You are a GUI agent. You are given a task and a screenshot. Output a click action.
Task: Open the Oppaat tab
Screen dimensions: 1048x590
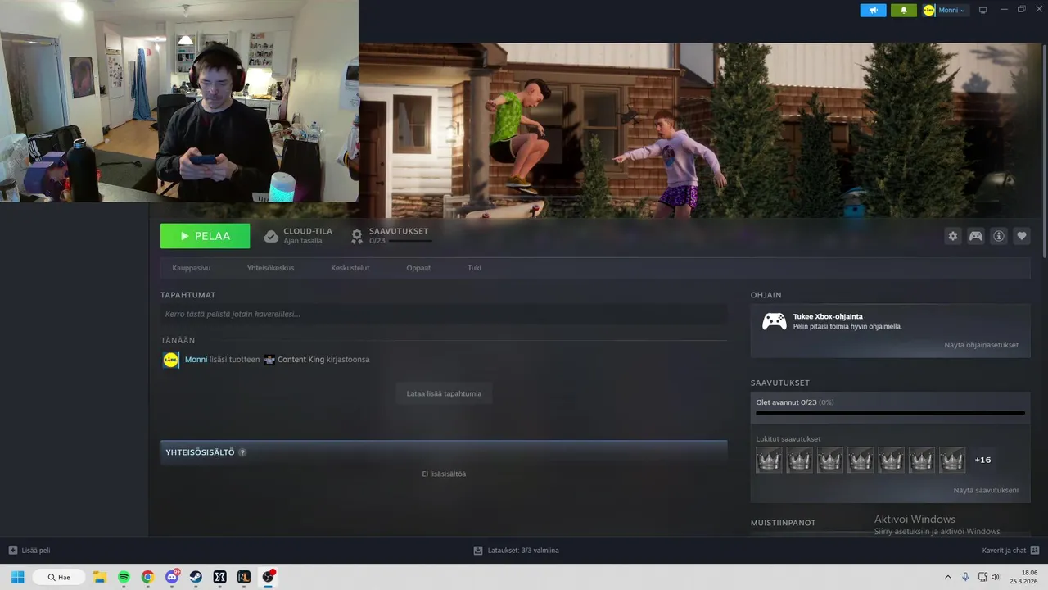pos(418,268)
